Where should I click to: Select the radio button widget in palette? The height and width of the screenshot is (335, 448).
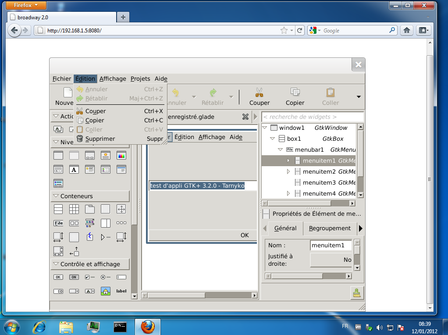pyautogui.click(x=105, y=277)
